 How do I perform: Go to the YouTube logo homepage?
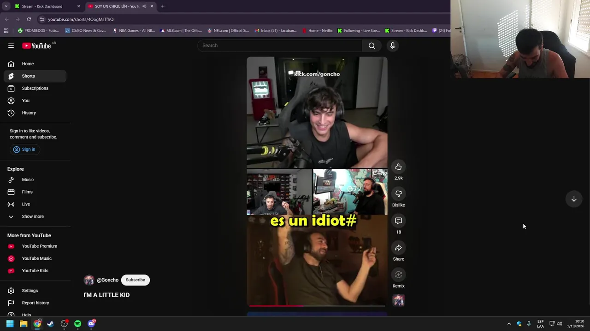pos(36,46)
